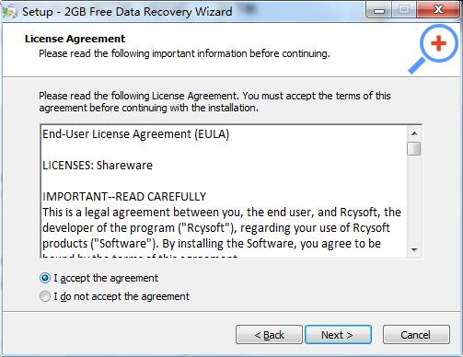Click the 'LICENSES: Shareware' line in the license text
463x357 pixels.
pyautogui.click(x=98, y=166)
